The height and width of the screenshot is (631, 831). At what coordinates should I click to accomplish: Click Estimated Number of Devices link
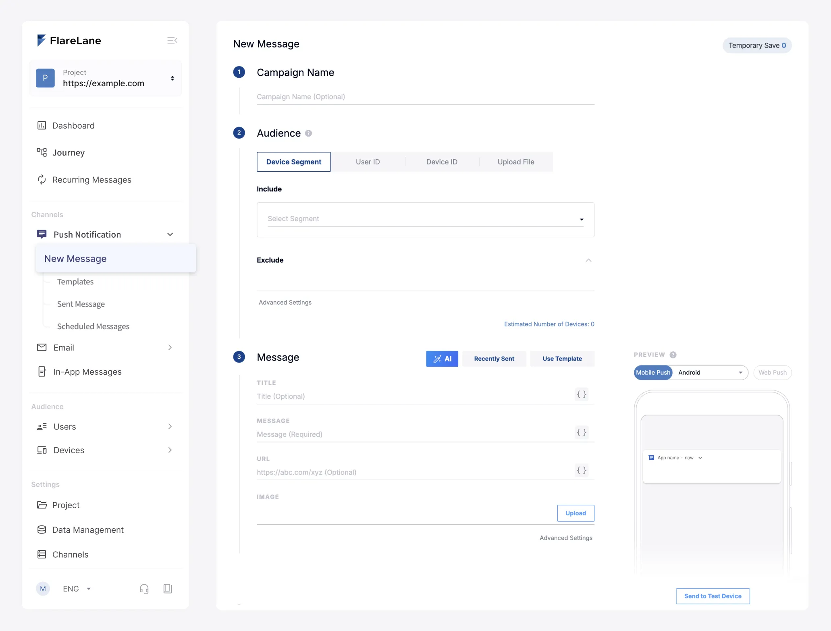549,324
